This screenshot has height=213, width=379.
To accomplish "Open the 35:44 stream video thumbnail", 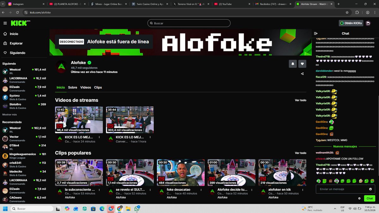I will [130, 120].
